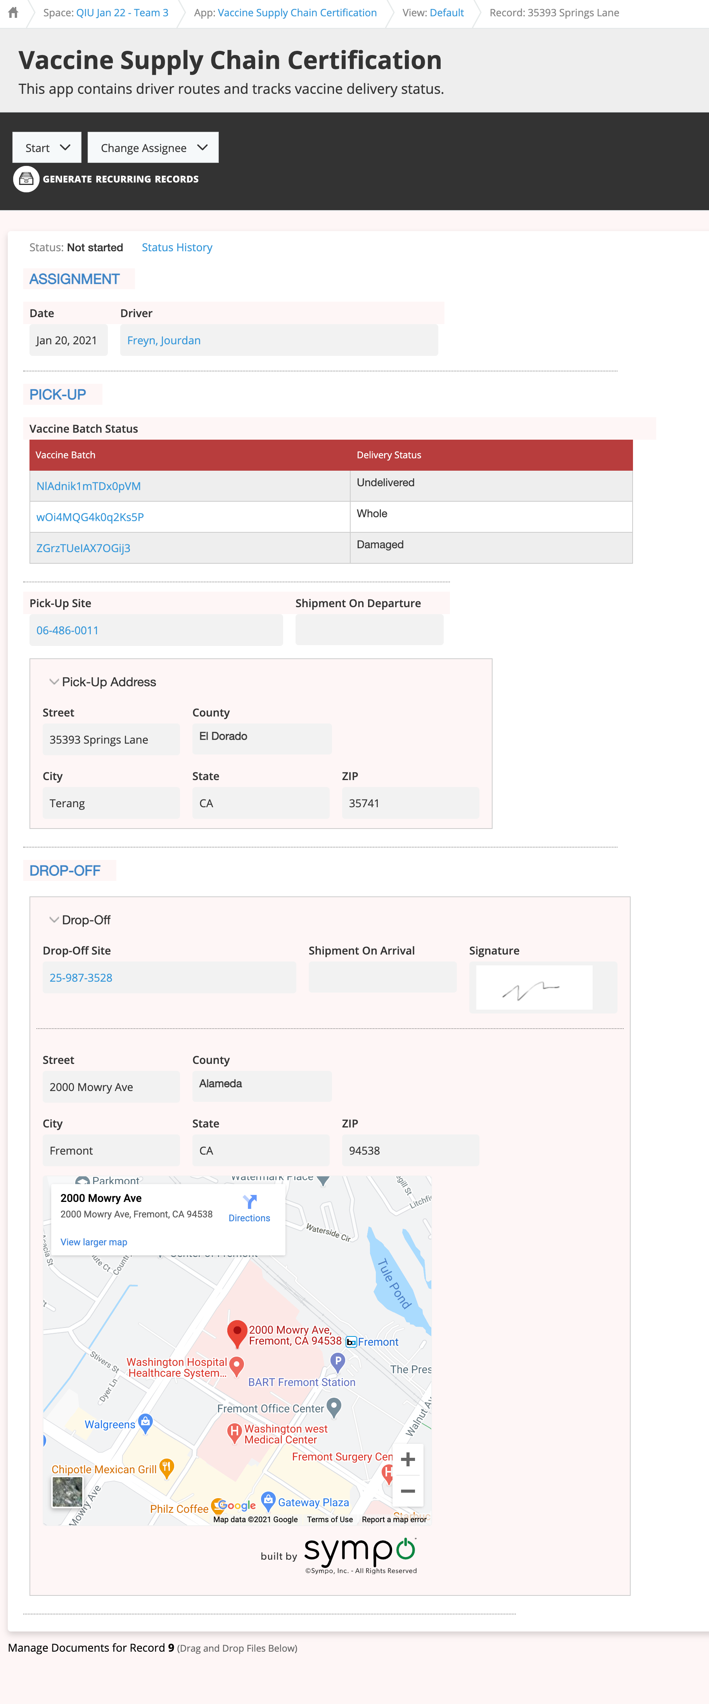709x1704 pixels.
Task: Zoom out on the map
Action: click(408, 1491)
